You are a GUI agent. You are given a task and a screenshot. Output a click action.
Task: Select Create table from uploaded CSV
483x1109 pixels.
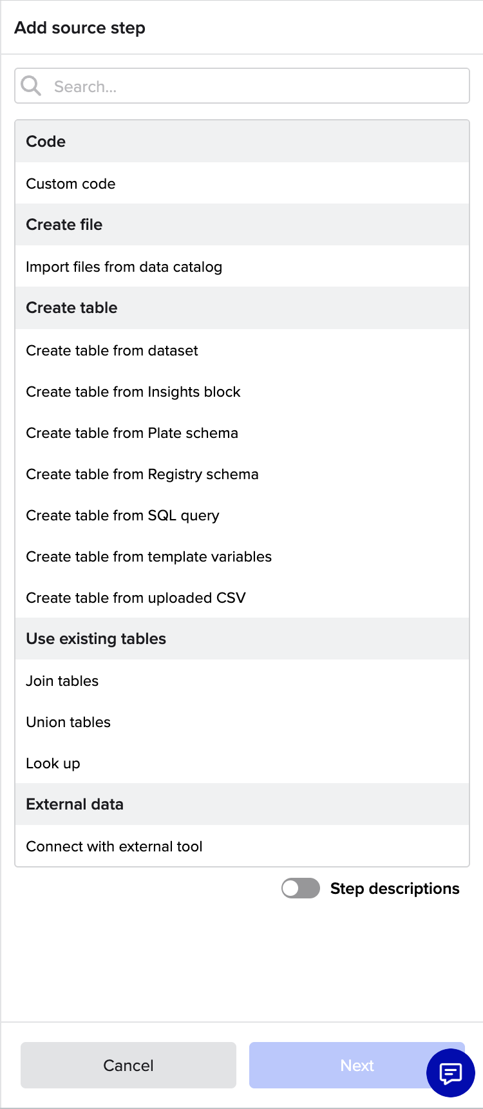pyautogui.click(x=242, y=598)
